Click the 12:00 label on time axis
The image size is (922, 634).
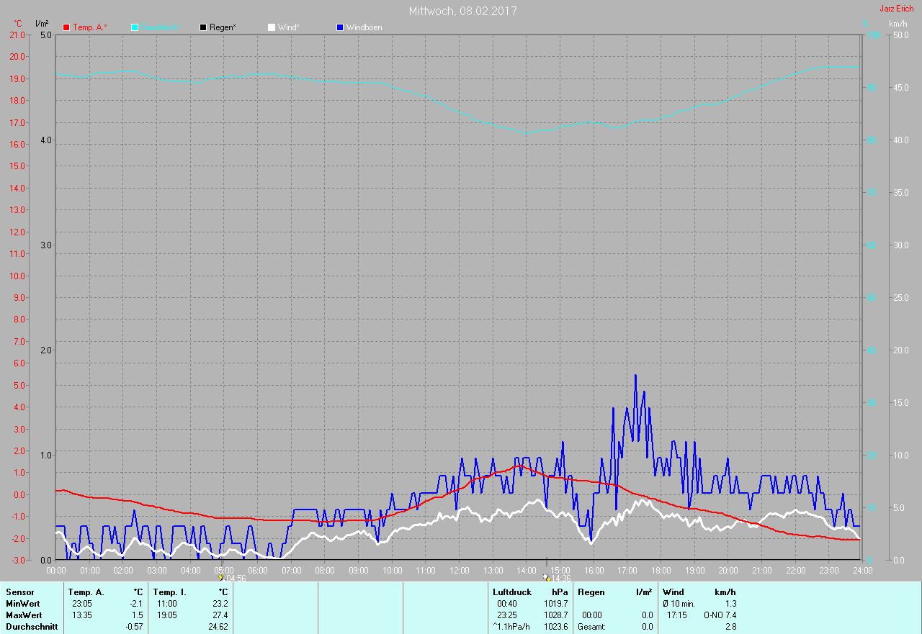pyautogui.click(x=459, y=570)
